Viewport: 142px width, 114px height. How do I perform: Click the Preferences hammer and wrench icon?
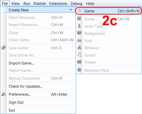click(x=4, y=94)
